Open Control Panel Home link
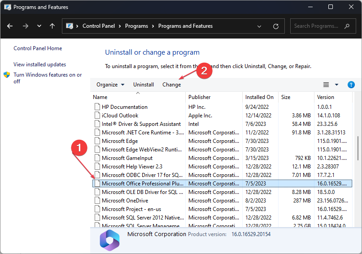Viewport: 362px width, 254px height. click(38, 48)
